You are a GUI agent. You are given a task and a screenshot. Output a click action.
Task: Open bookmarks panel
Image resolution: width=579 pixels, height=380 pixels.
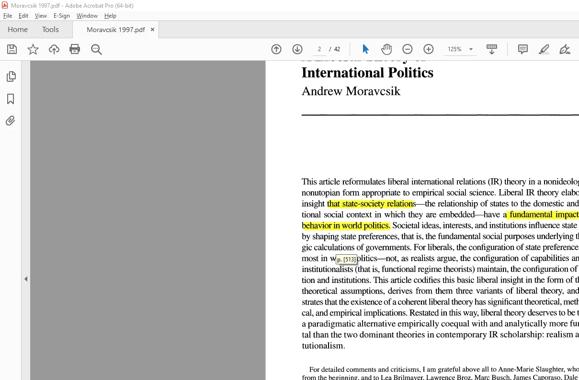[x=11, y=99]
